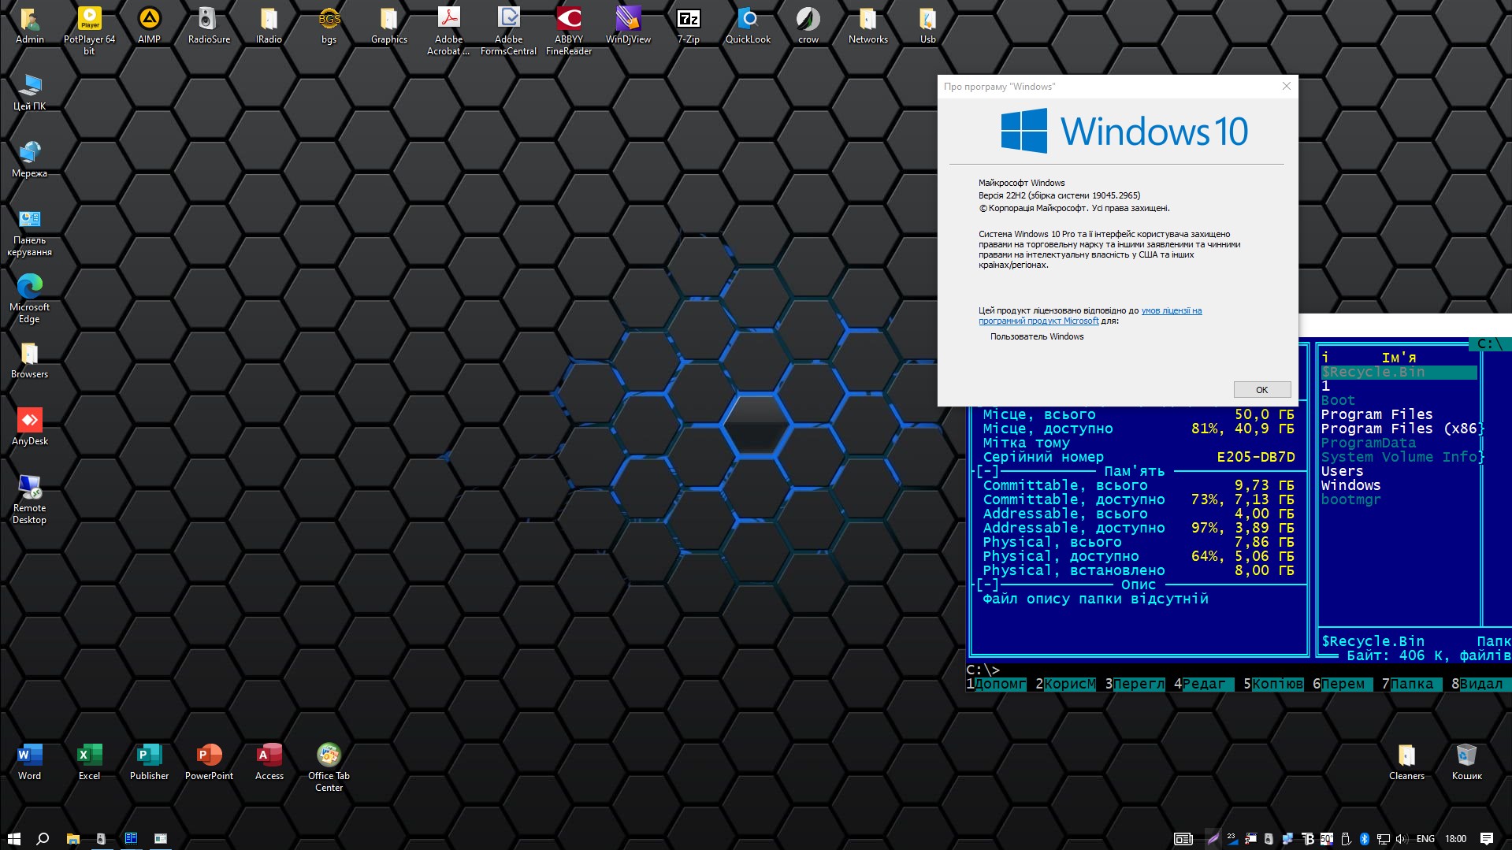Click the ABBYY FineReader icon
1512x850 pixels.
(568, 20)
